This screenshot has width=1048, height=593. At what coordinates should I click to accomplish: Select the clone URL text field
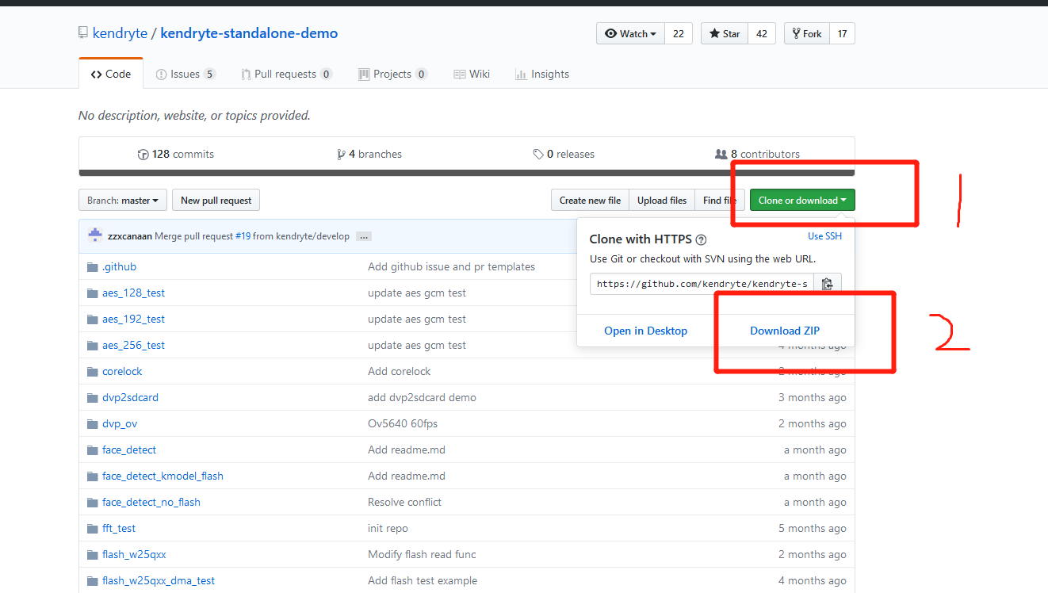702,284
